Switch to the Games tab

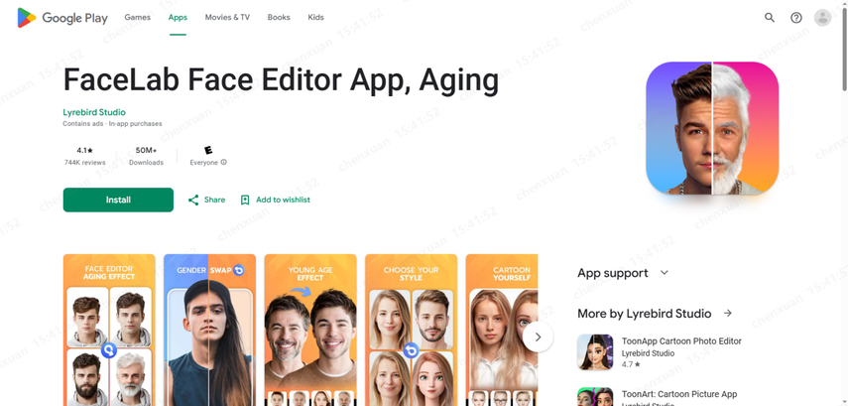138,17
